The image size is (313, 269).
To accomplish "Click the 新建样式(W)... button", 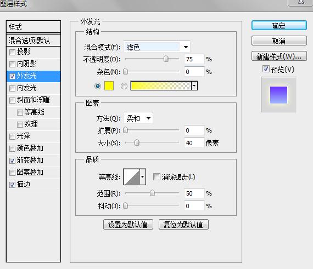I will point(279,56).
